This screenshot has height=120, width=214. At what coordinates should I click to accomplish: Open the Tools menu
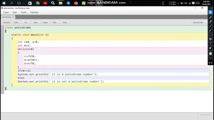coord(23,12)
